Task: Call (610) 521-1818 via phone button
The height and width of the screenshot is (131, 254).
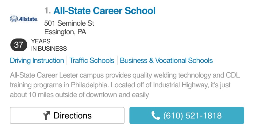Action: pyautogui.click(x=187, y=115)
